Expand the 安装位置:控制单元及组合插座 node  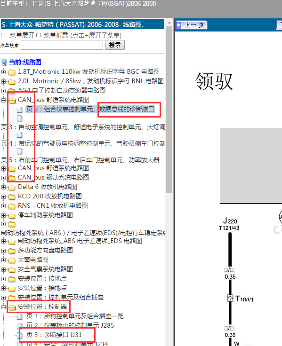[x=4, y=298]
